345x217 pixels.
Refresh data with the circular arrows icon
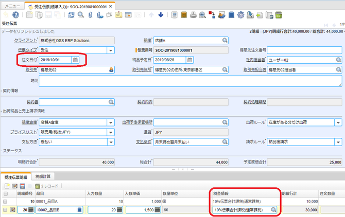click(x=71, y=15)
